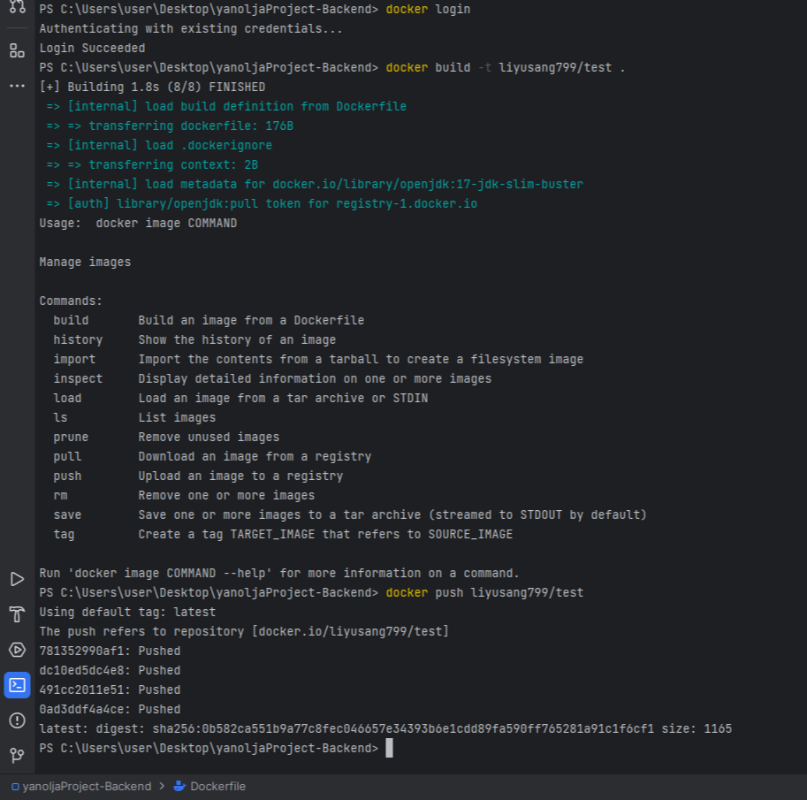Click the 'import' command row

318,359
